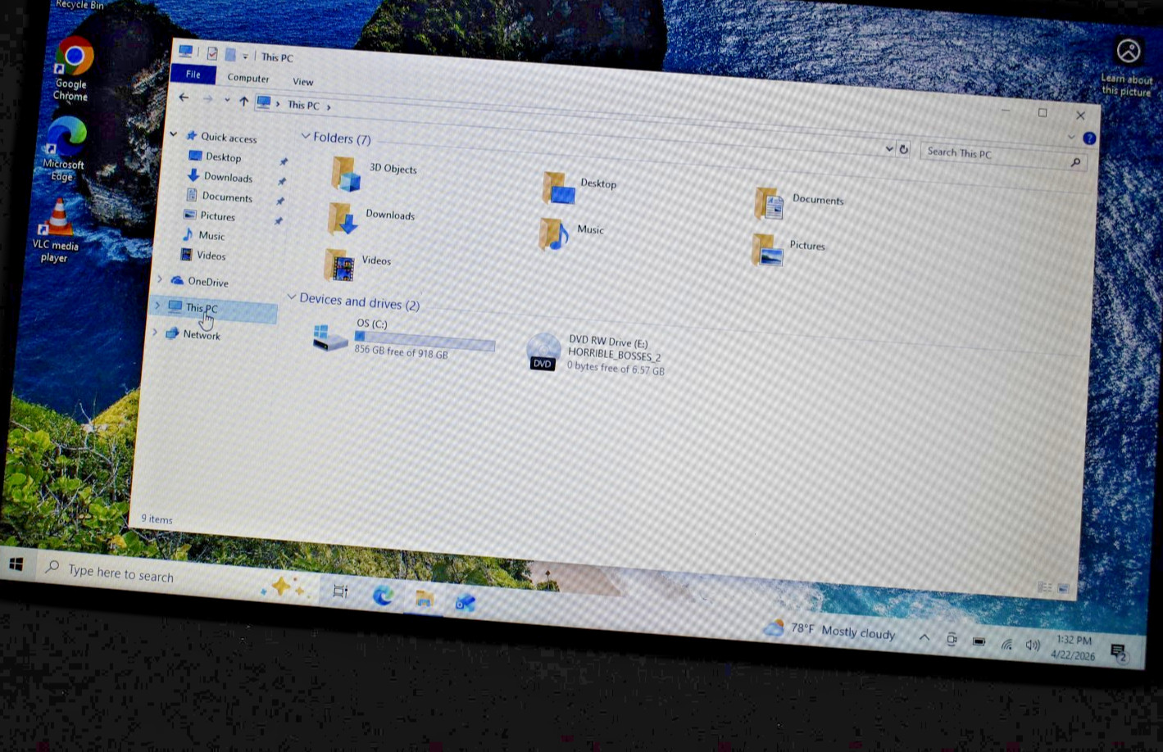Click the Learn about this picture icon
This screenshot has width=1163, height=752.
click(1129, 51)
